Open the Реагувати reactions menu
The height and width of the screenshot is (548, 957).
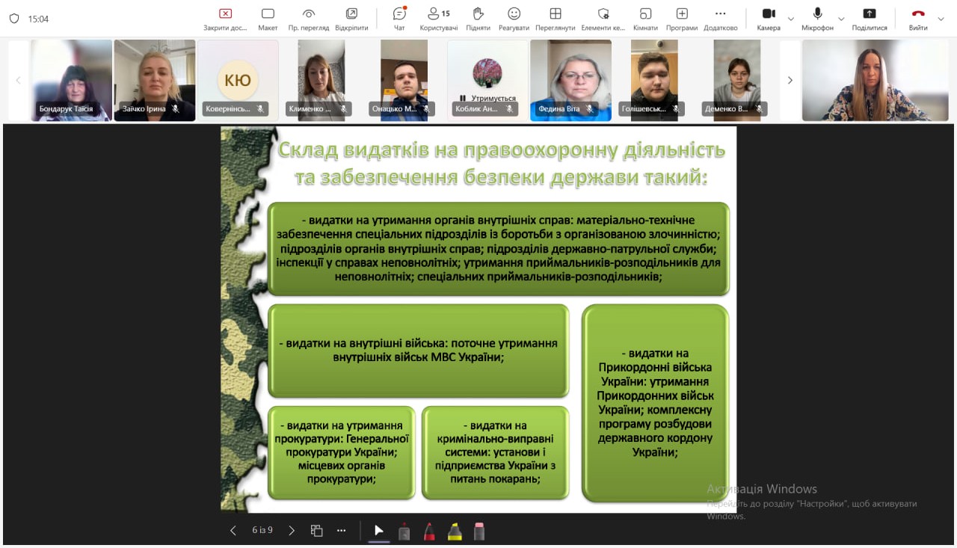pyautogui.click(x=514, y=19)
